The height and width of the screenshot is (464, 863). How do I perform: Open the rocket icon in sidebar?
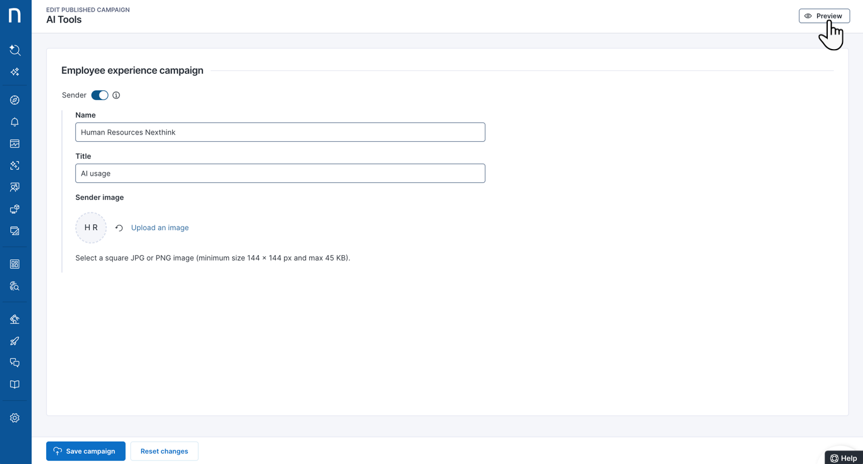click(x=15, y=341)
